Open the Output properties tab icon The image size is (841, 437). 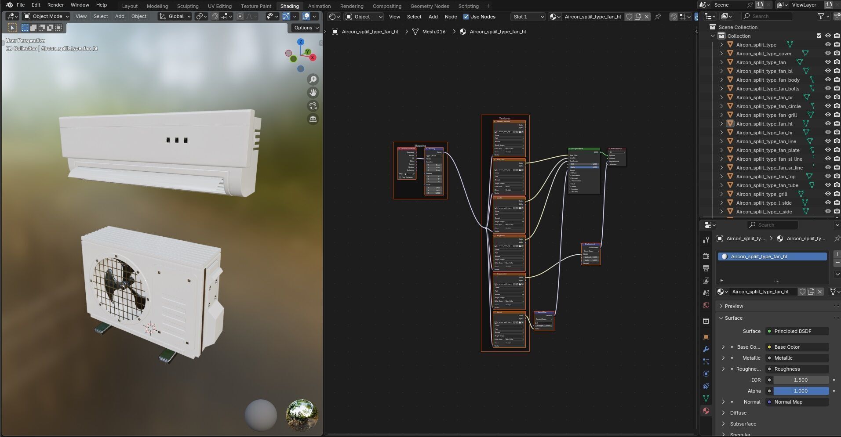pyautogui.click(x=706, y=268)
